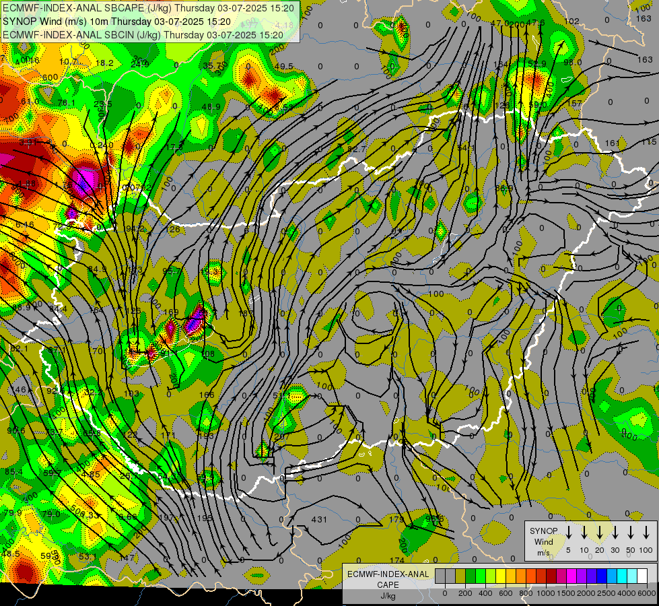Click the '200' tick label on colorbar
Image resolution: width=659 pixels, height=606 pixels.
[x=465, y=593]
